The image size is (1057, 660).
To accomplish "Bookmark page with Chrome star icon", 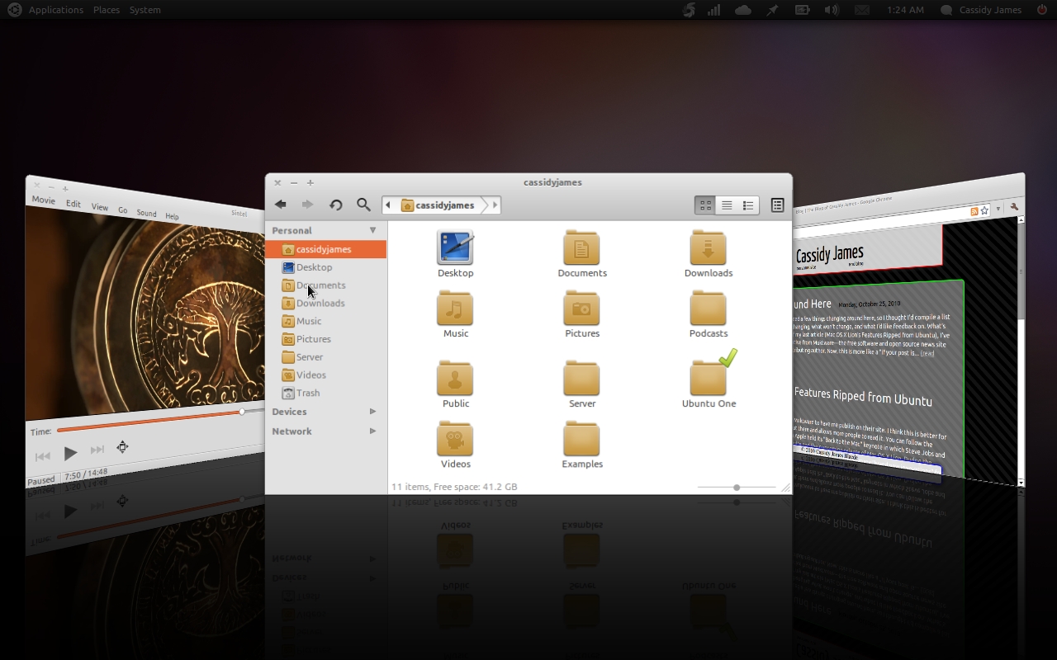I will [984, 211].
